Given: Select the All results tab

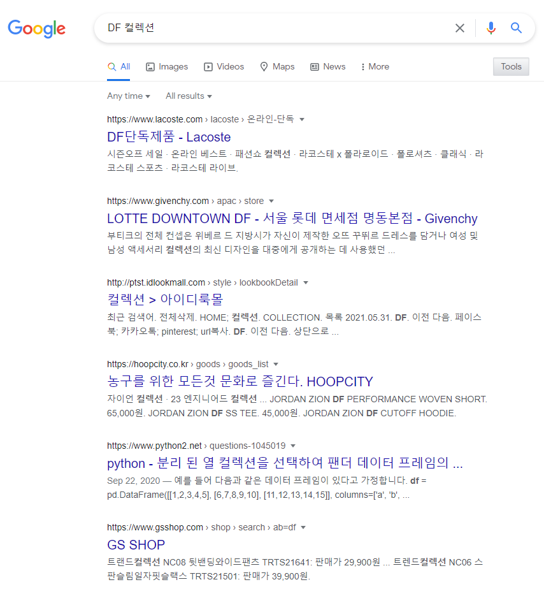Looking at the screenshot, I should 118,67.
